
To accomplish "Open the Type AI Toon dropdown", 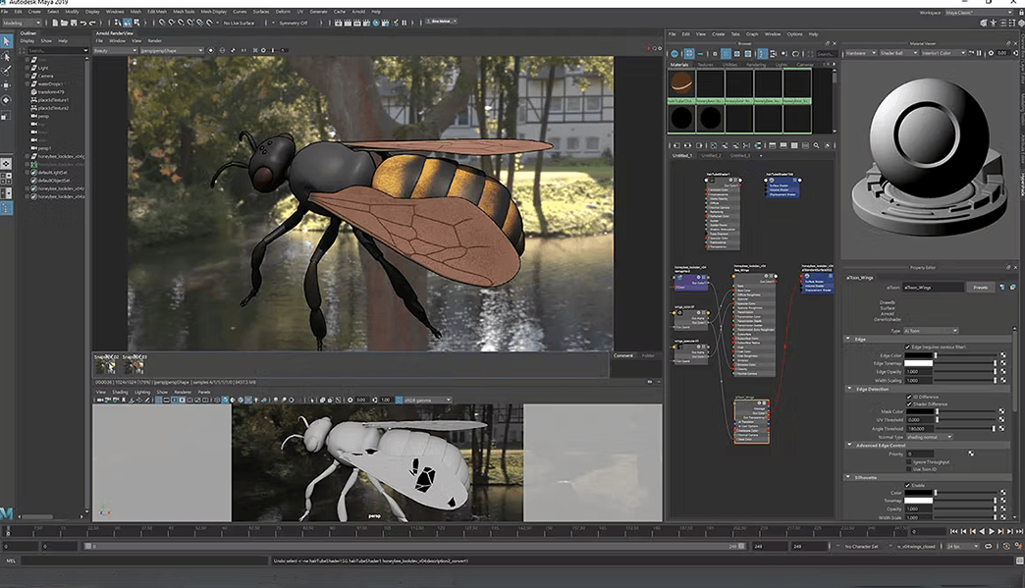I will click(931, 331).
